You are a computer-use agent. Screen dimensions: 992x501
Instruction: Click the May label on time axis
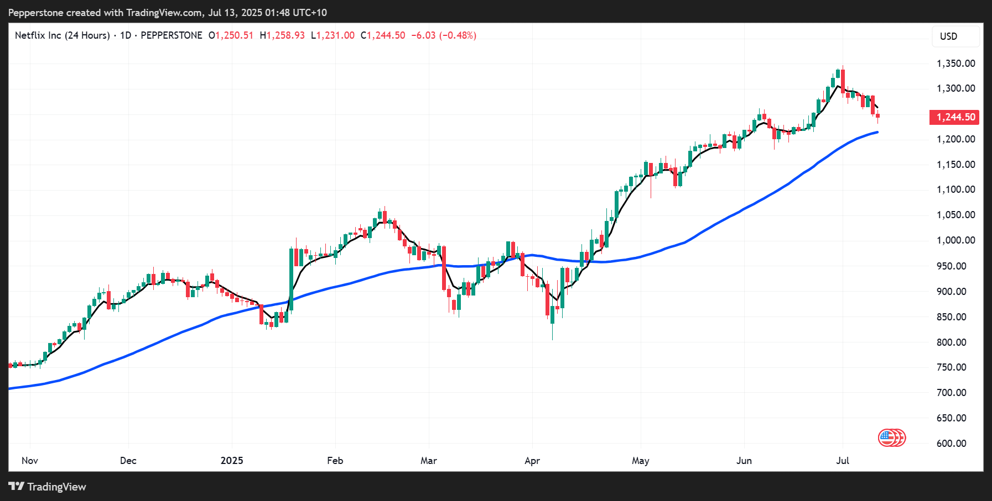pos(641,461)
